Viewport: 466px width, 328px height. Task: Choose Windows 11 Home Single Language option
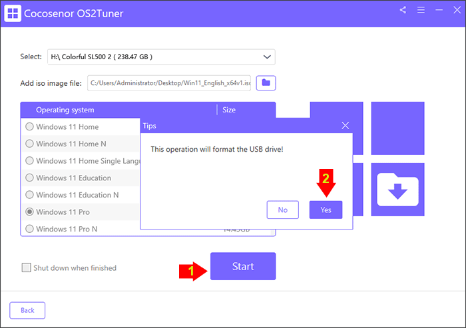tap(29, 161)
